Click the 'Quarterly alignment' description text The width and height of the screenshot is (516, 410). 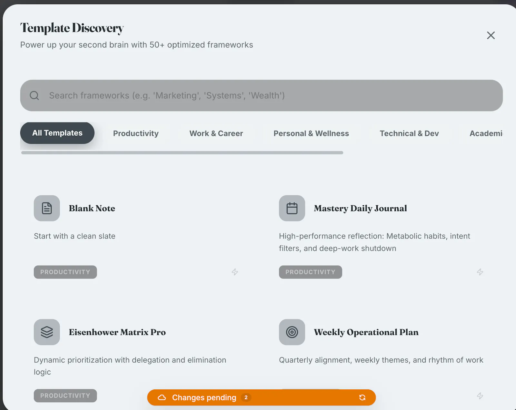click(381, 360)
